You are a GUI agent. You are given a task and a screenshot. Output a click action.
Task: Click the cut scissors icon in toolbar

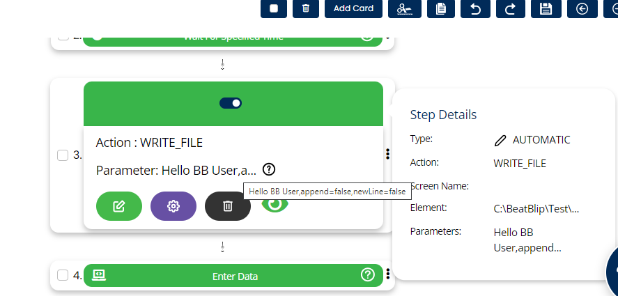(x=404, y=8)
